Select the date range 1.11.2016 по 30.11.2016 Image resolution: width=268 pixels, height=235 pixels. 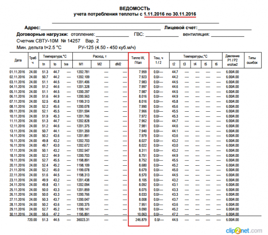pos(170,14)
